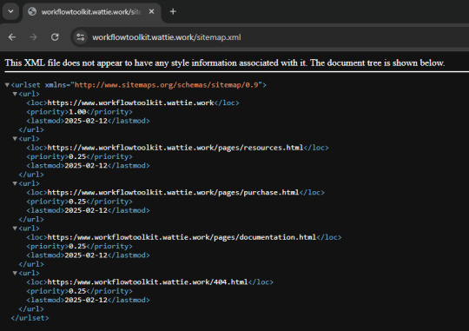Click the loc https://www.workflowtoolkit.wattie.work home URL

tap(130, 103)
